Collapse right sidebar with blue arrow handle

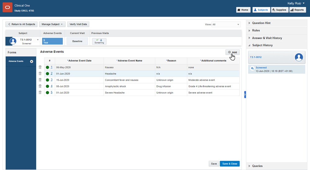(245, 95)
